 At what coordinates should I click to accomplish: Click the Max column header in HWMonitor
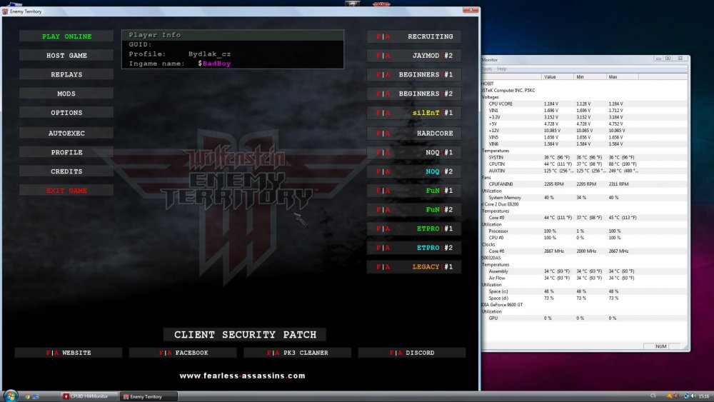(x=623, y=77)
